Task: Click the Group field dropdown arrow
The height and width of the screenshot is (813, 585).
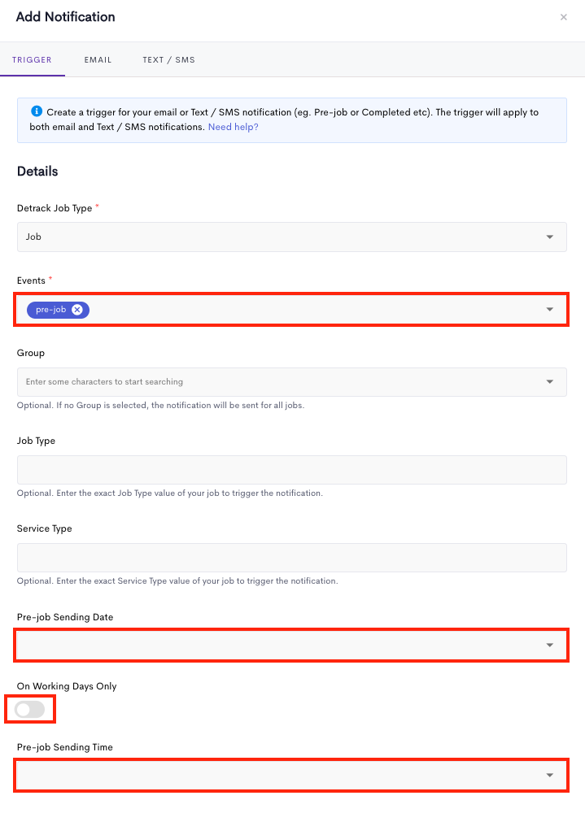Action: [x=550, y=381]
